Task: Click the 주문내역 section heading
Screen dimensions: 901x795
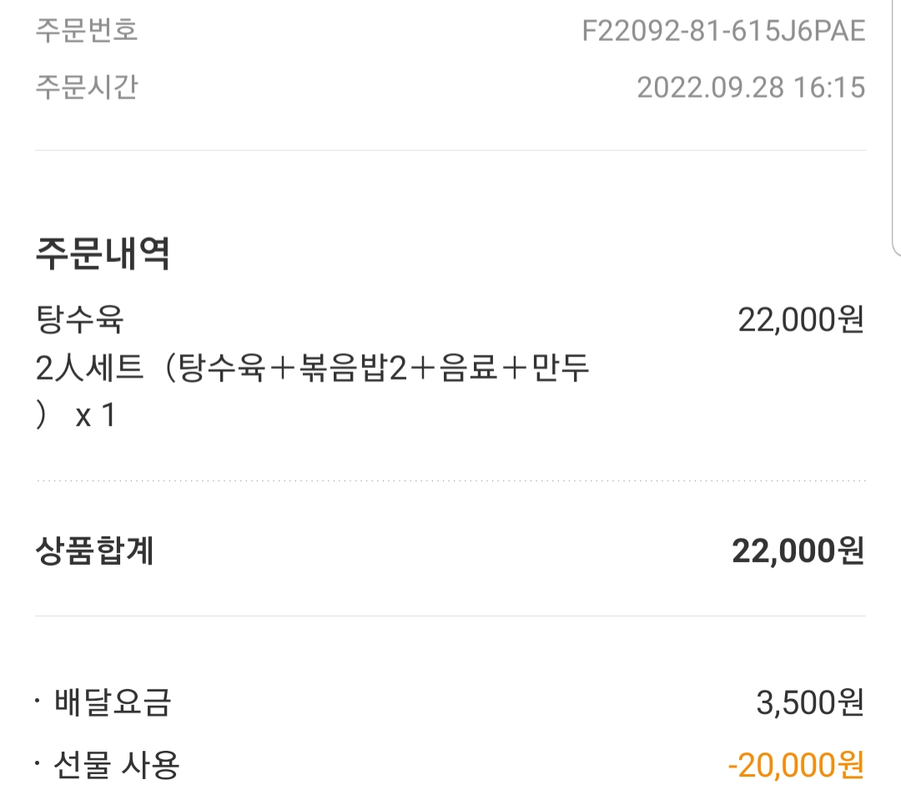Action: click(103, 253)
